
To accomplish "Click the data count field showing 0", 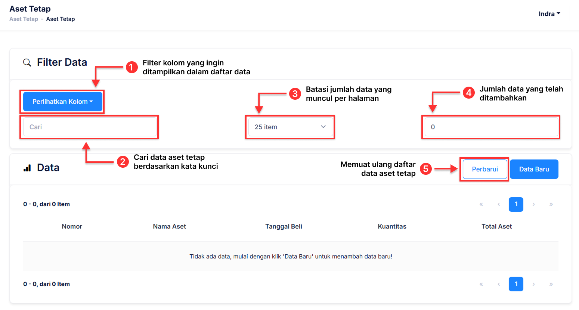I will (x=491, y=127).
